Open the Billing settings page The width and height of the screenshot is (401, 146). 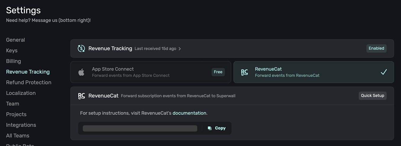click(x=14, y=61)
